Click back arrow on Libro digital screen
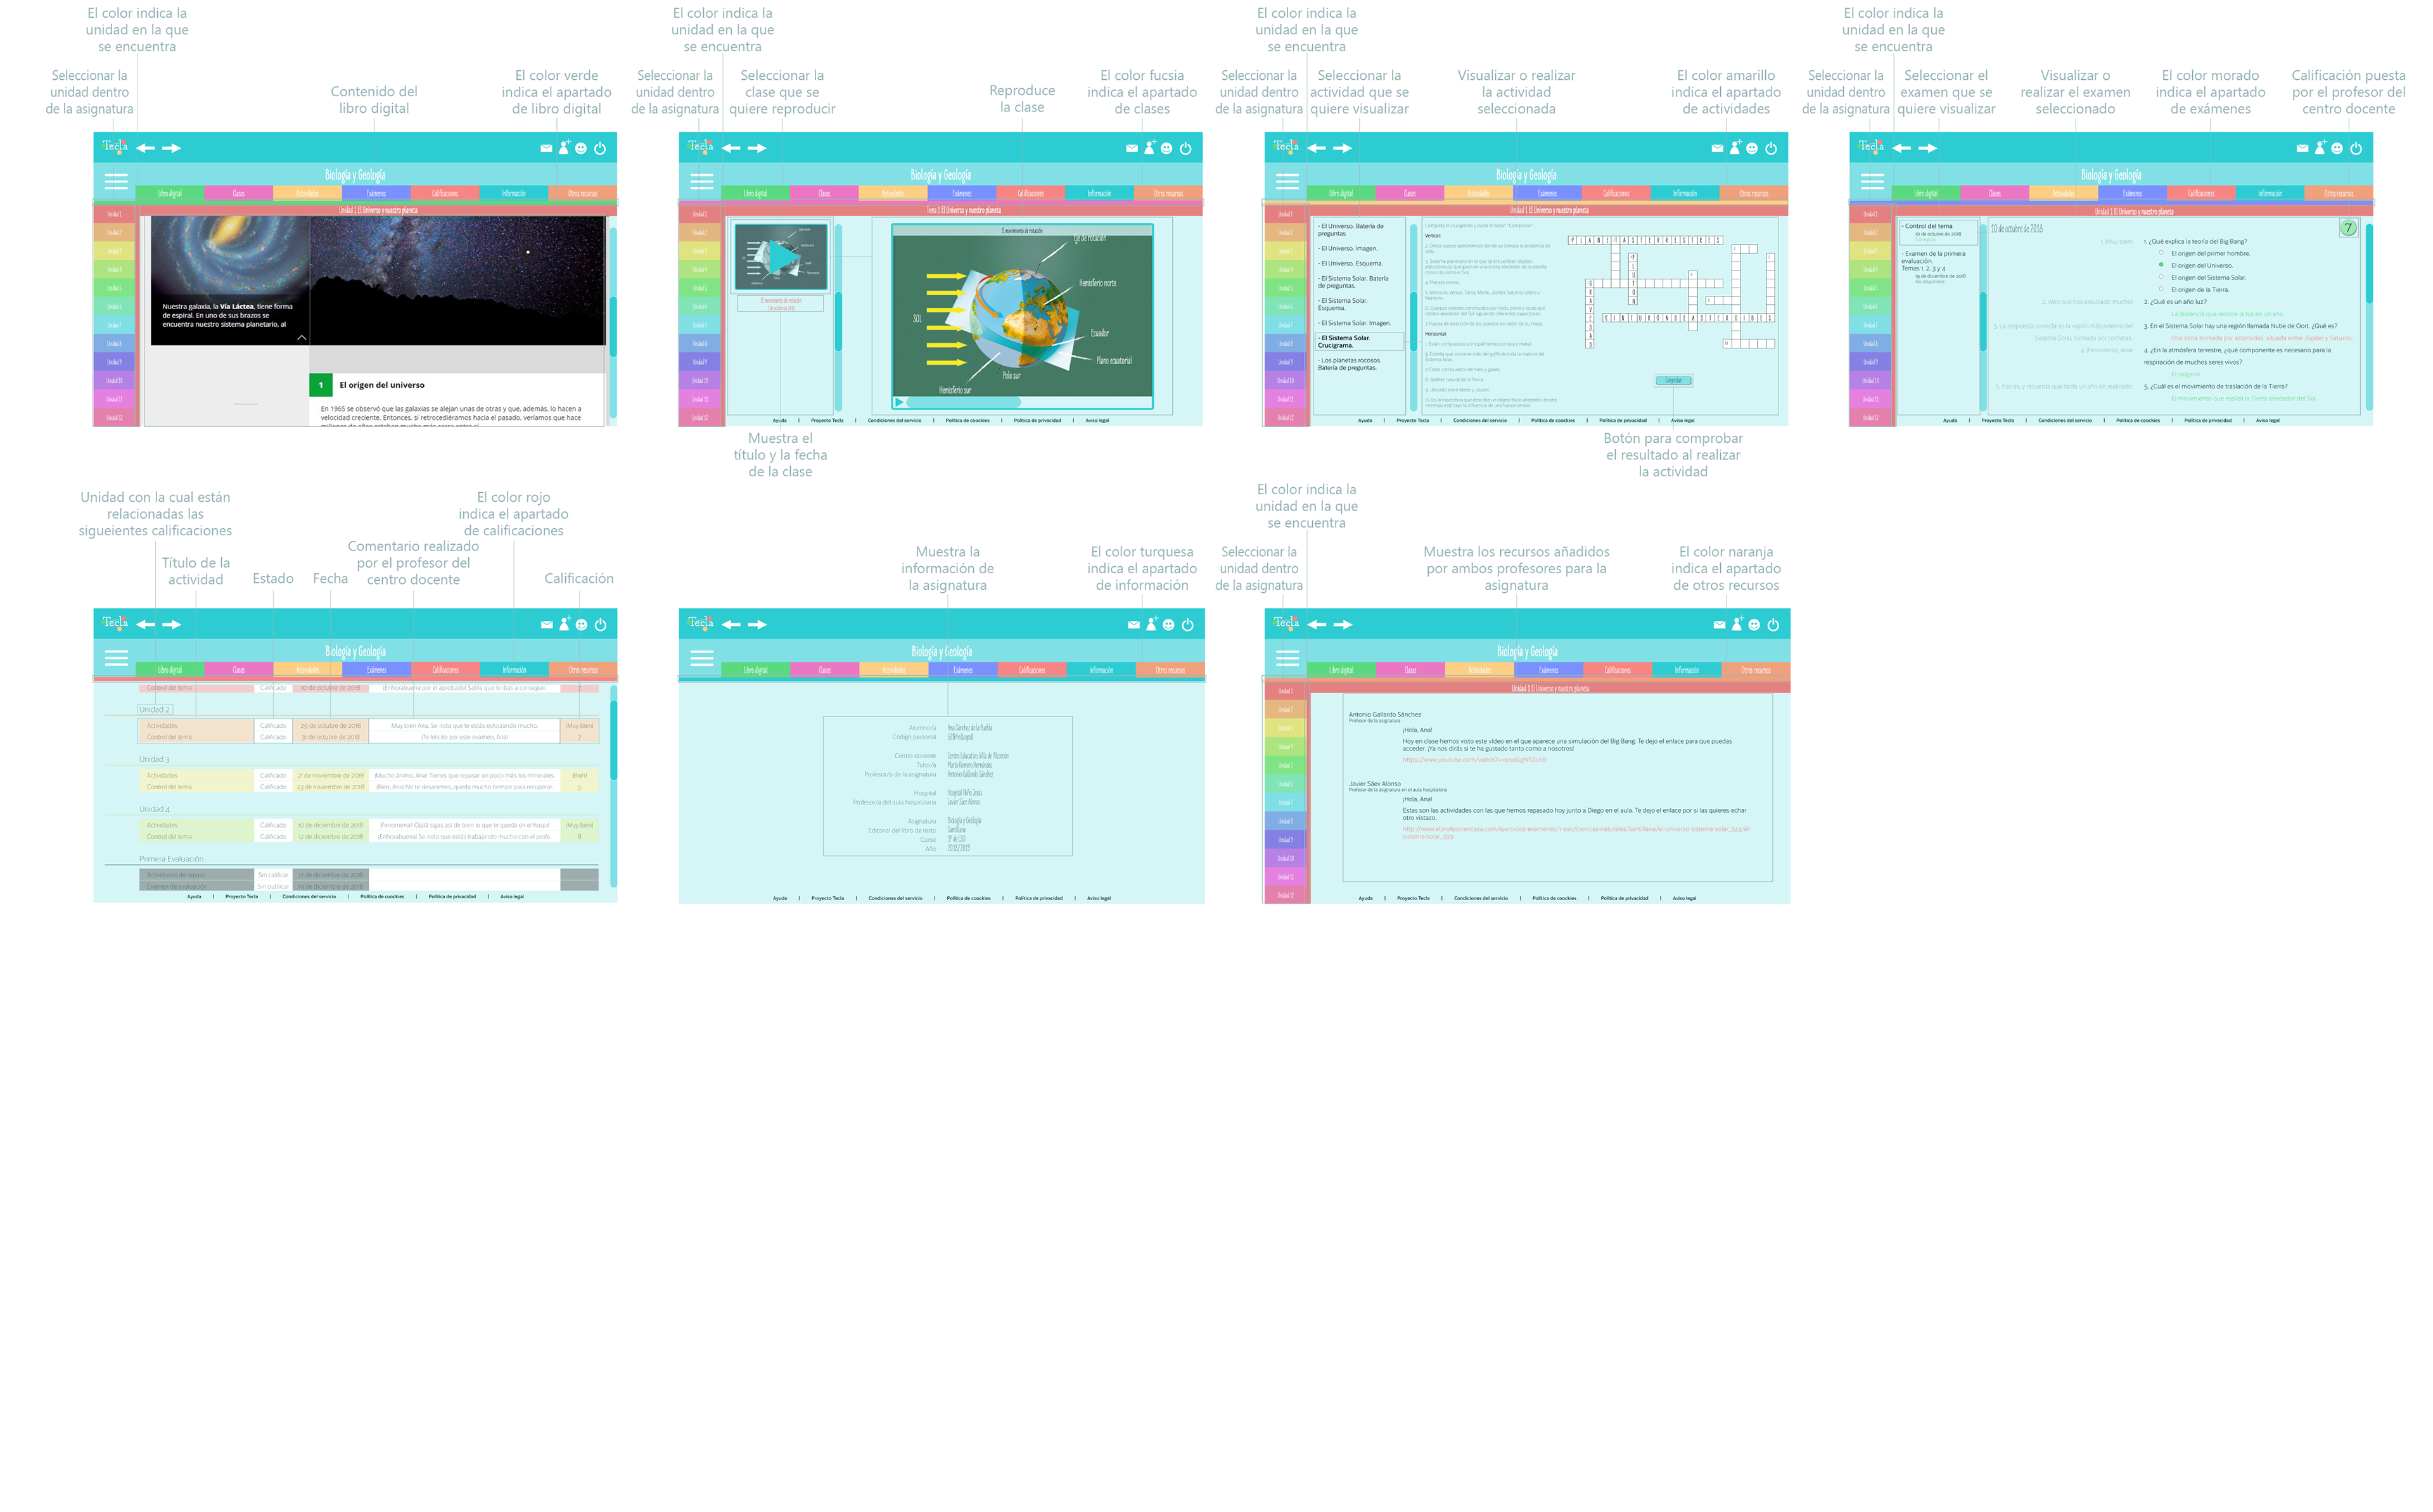Viewport: 2433px width, 1512px height. coord(146,148)
